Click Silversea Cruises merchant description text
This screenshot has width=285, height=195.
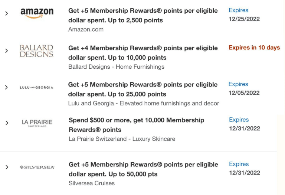tap(92, 183)
